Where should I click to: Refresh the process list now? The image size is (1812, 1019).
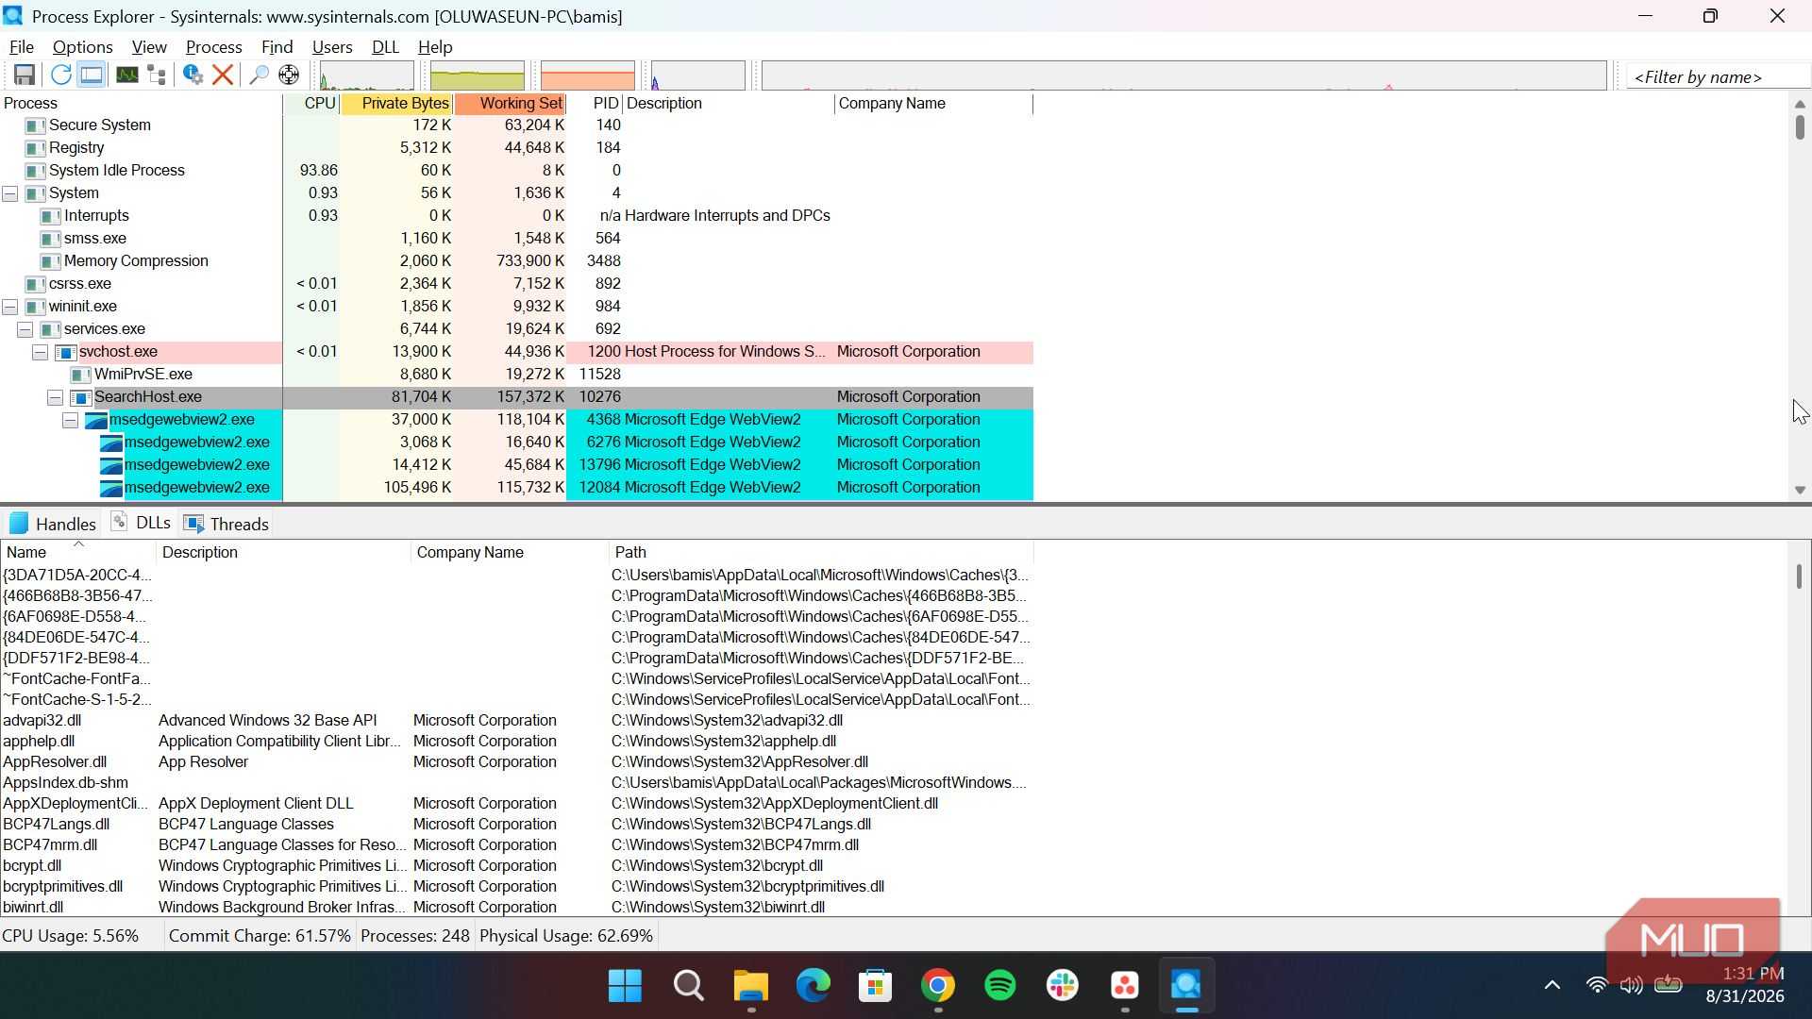[61, 75]
